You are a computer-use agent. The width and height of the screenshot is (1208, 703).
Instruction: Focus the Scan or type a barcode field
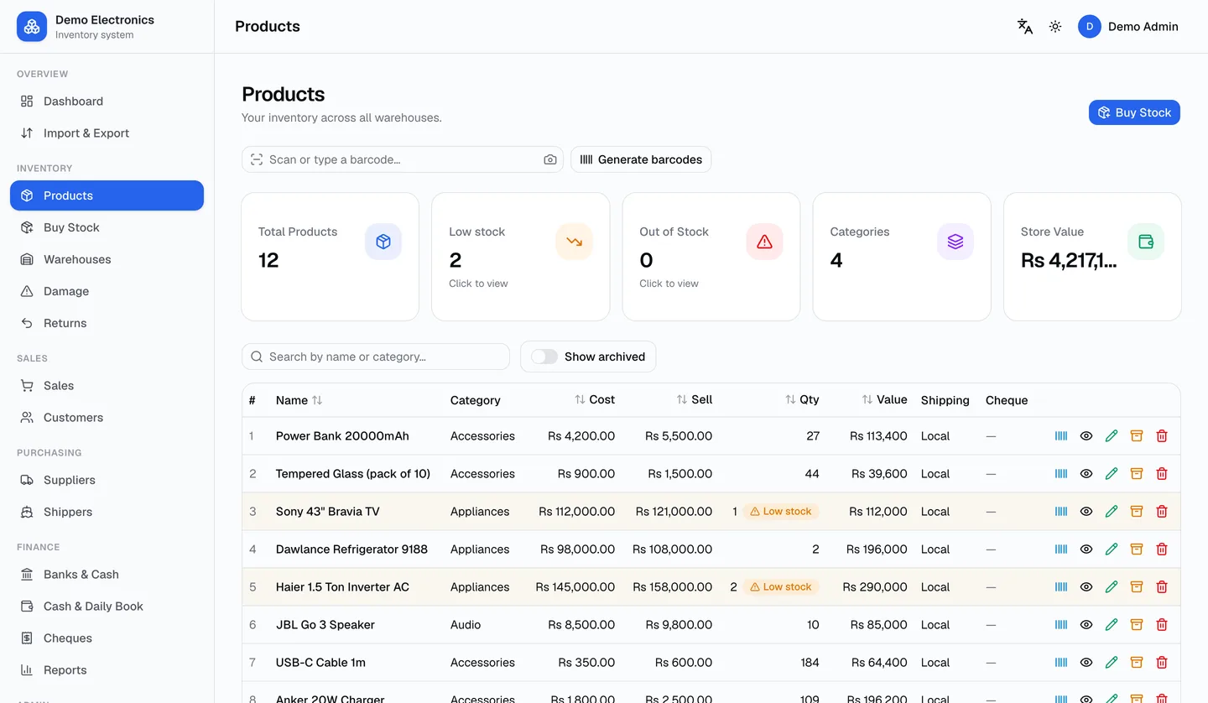tap(403, 159)
